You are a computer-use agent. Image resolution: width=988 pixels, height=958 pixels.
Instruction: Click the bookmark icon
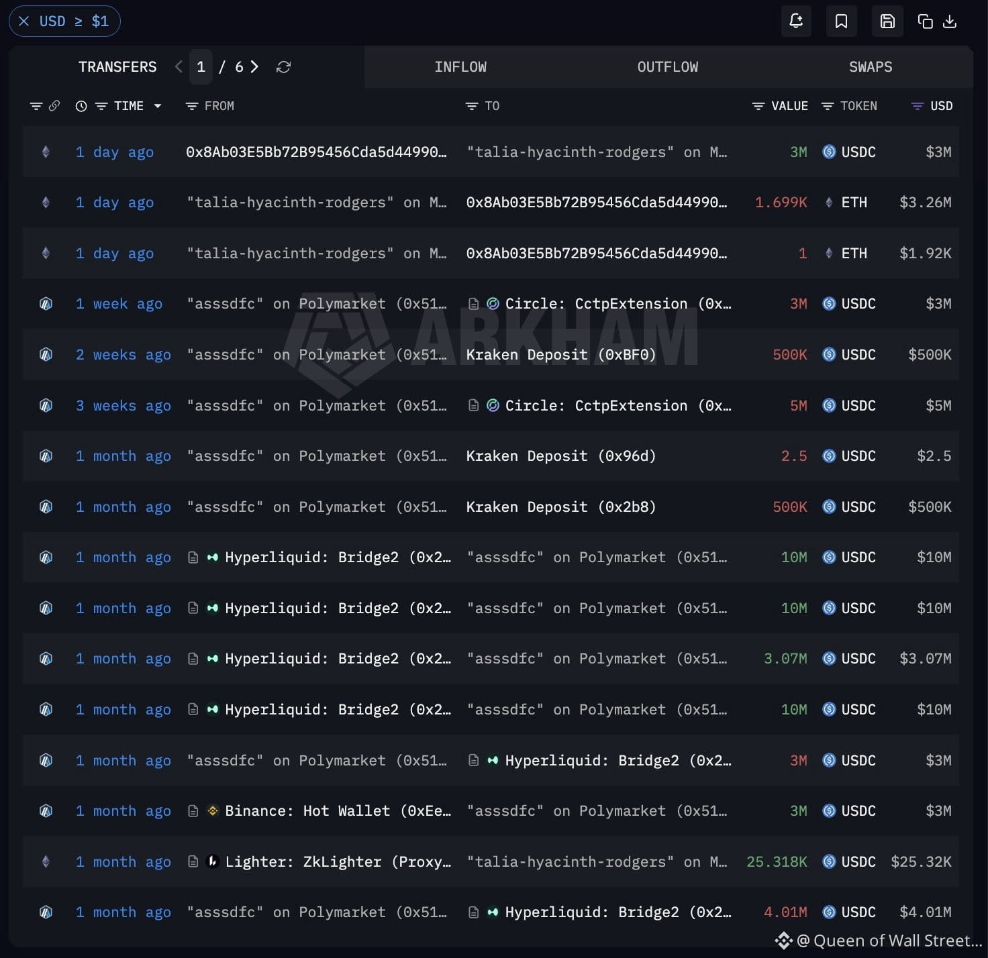pos(841,21)
